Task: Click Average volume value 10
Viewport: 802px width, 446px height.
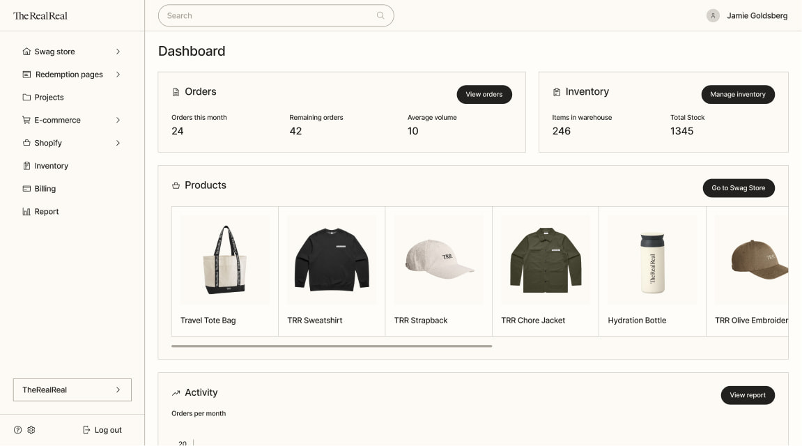Action: (412, 132)
